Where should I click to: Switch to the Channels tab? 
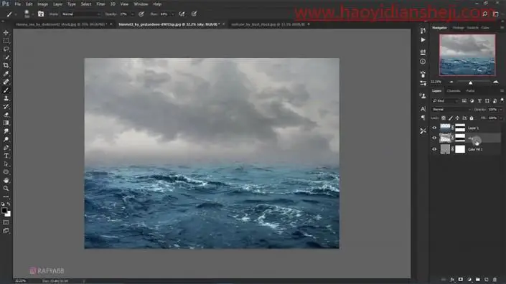(x=454, y=91)
